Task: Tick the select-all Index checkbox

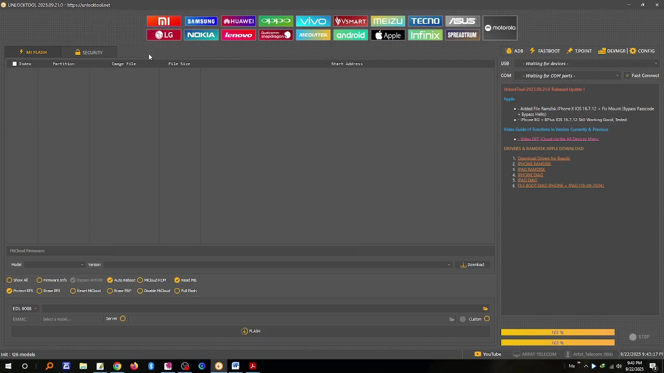Action: (x=15, y=64)
